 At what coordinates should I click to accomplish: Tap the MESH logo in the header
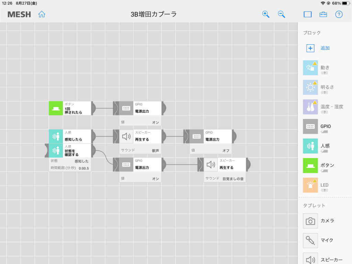[x=19, y=14]
